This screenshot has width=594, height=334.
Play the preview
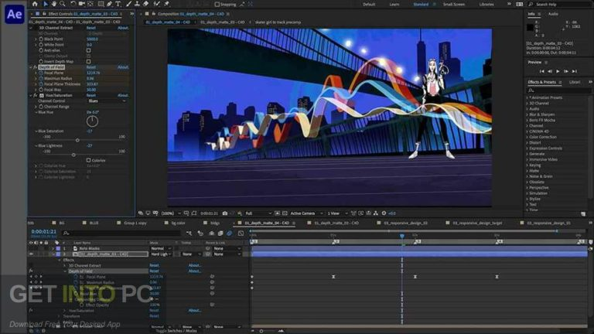click(558, 71)
